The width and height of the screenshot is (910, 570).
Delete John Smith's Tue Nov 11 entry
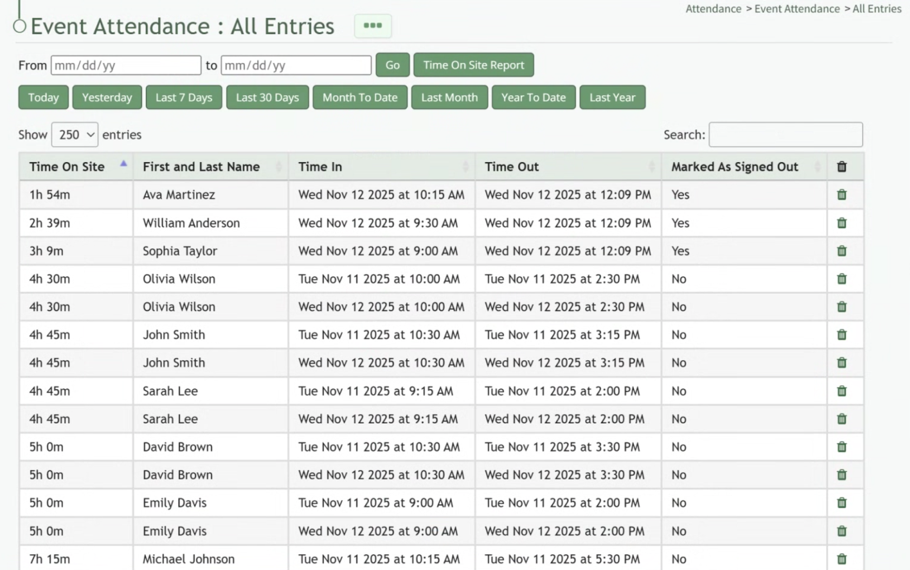tap(841, 335)
